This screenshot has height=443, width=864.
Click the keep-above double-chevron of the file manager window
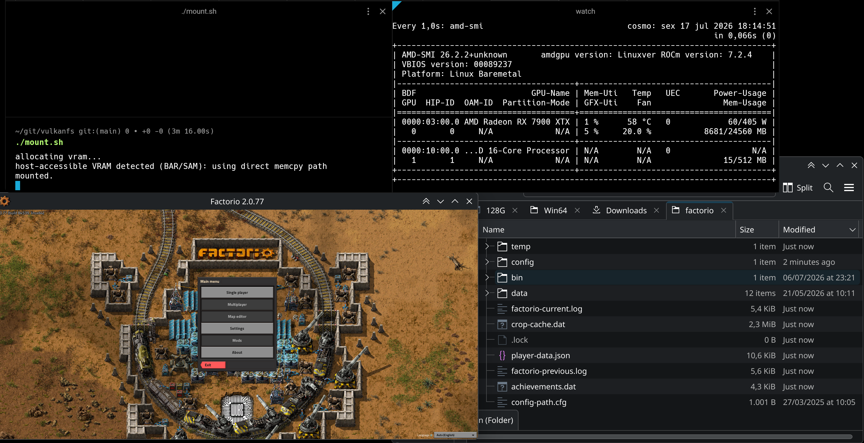[x=811, y=165]
